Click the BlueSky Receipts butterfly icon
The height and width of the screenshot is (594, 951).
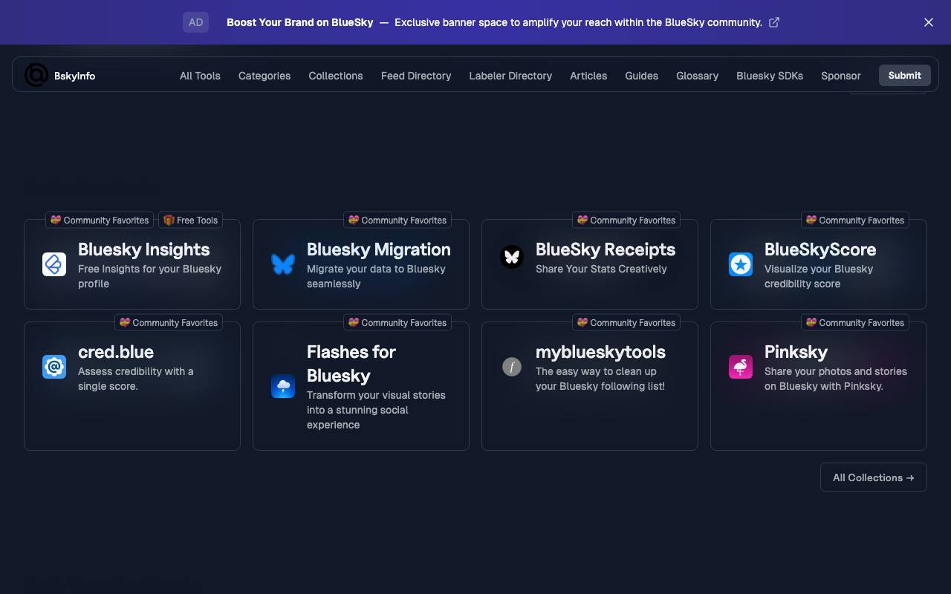pos(512,257)
